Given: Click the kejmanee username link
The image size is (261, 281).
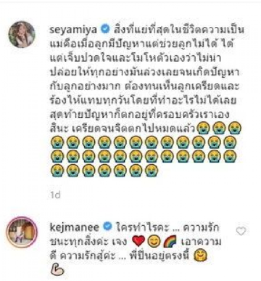Looking at the screenshot, I should 74,227.
